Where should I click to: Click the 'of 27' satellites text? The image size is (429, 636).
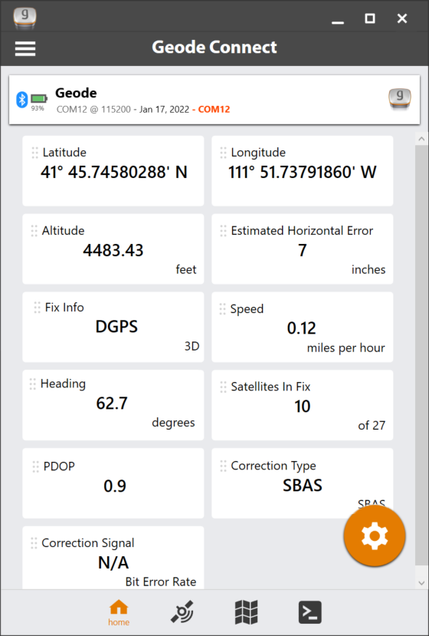372,426
